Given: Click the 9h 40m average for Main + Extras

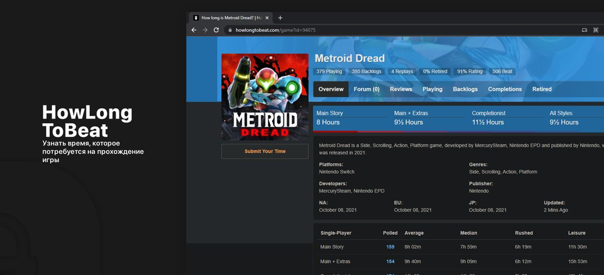Looking at the screenshot, I should 413,261.
